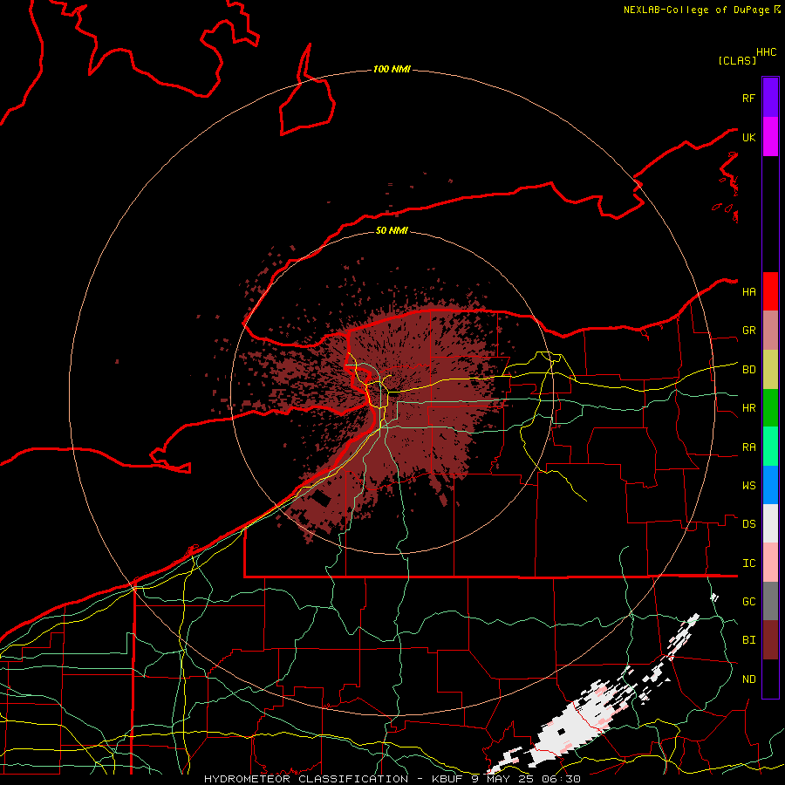785x785 pixels.
Task: Click the HA legend label
Action: (x=748, y=291)
